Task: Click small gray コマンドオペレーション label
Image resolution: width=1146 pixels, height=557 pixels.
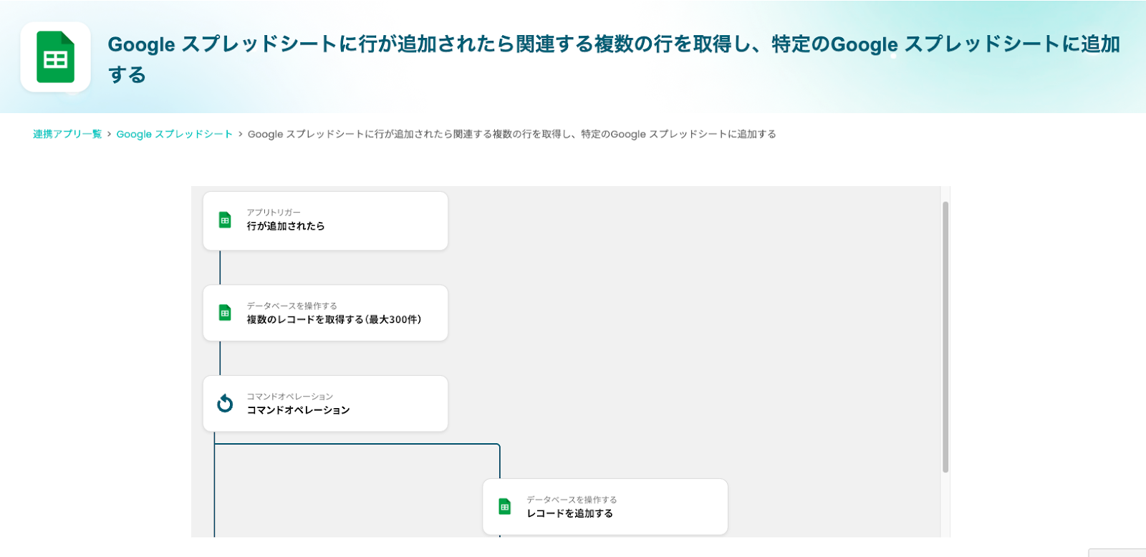Action: coord(289,397)
